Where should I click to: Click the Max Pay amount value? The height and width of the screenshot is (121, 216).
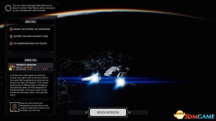pos(28,67)
